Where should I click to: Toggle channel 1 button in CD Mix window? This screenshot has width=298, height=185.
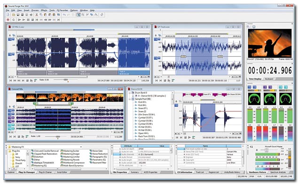click(10, 39)
